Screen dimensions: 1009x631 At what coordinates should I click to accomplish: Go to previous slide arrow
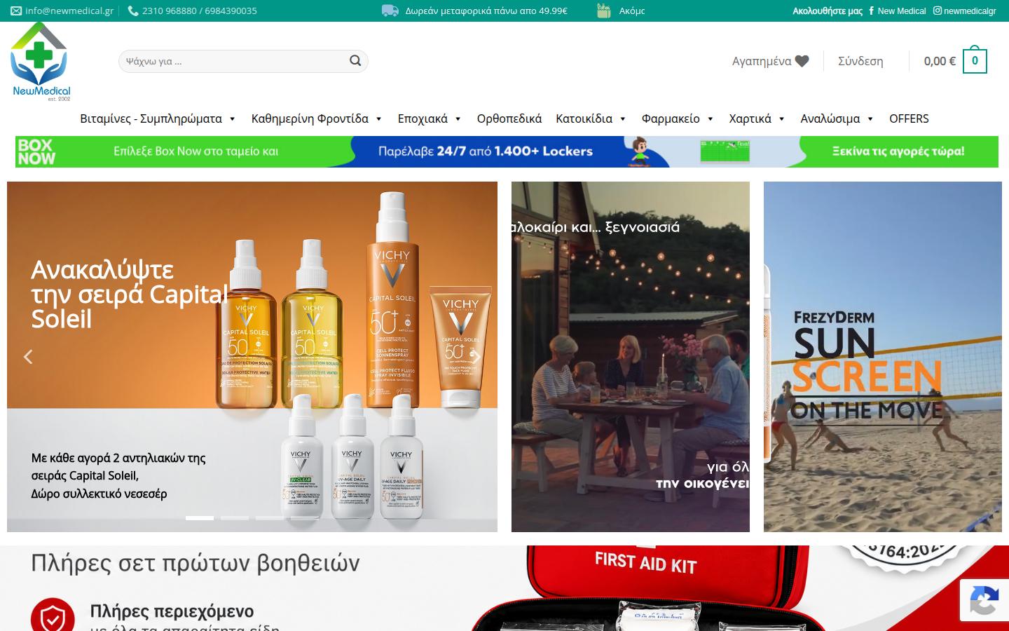(28, 357)
